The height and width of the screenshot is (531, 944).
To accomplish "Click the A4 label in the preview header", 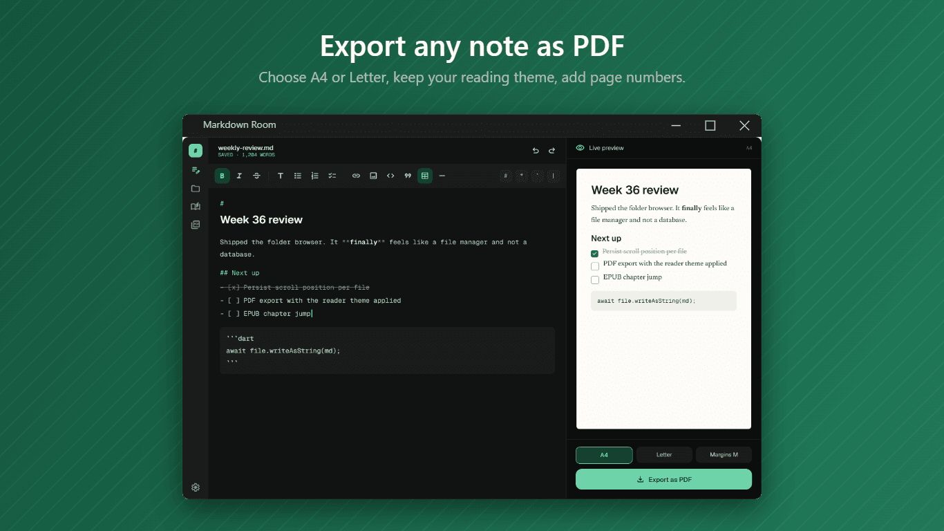I will point(749,148).
